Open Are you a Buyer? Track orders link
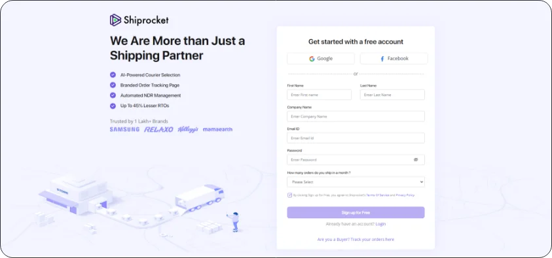 click(x=356, y=240)
